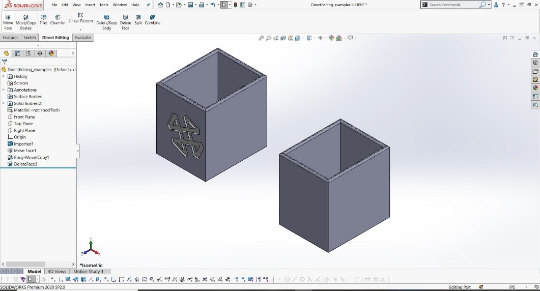Activate the Chamfer tool
Screen dimensions: 540x291
58,19
